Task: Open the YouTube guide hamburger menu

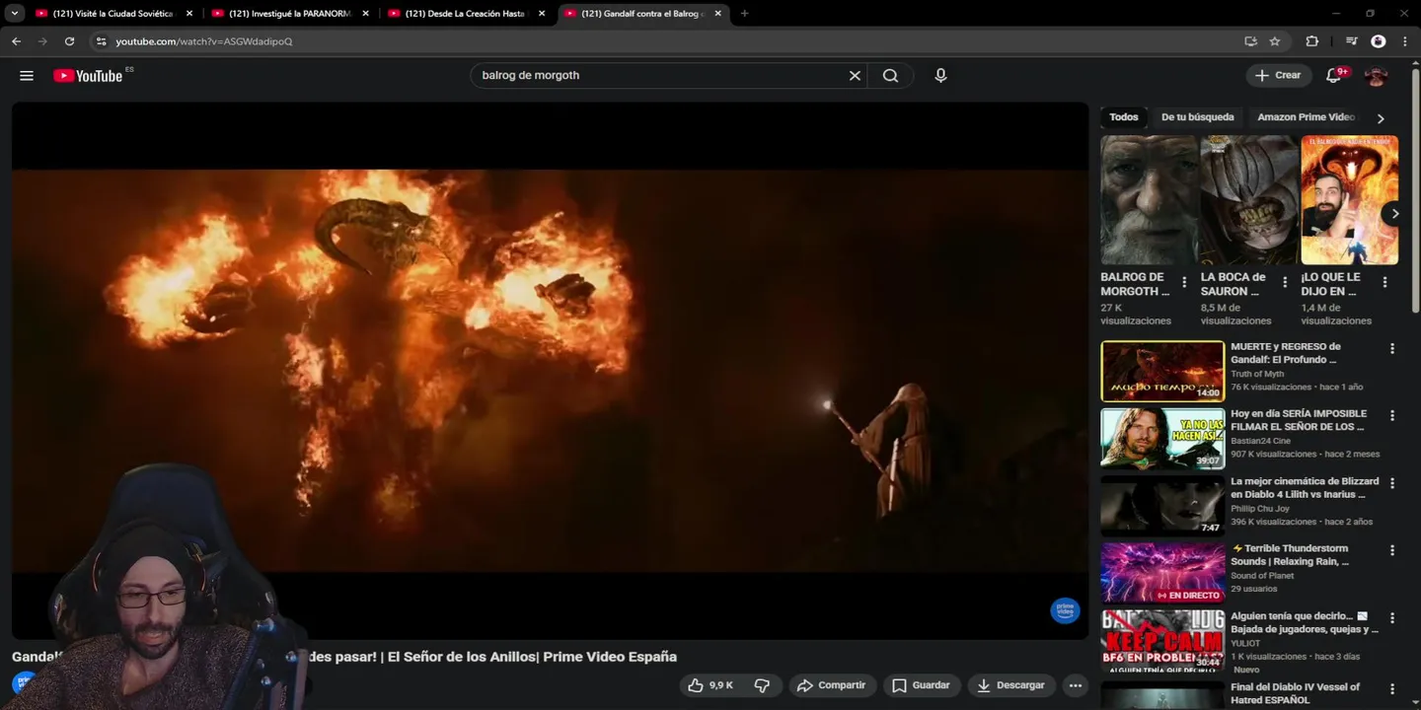Action: (27, 76)
